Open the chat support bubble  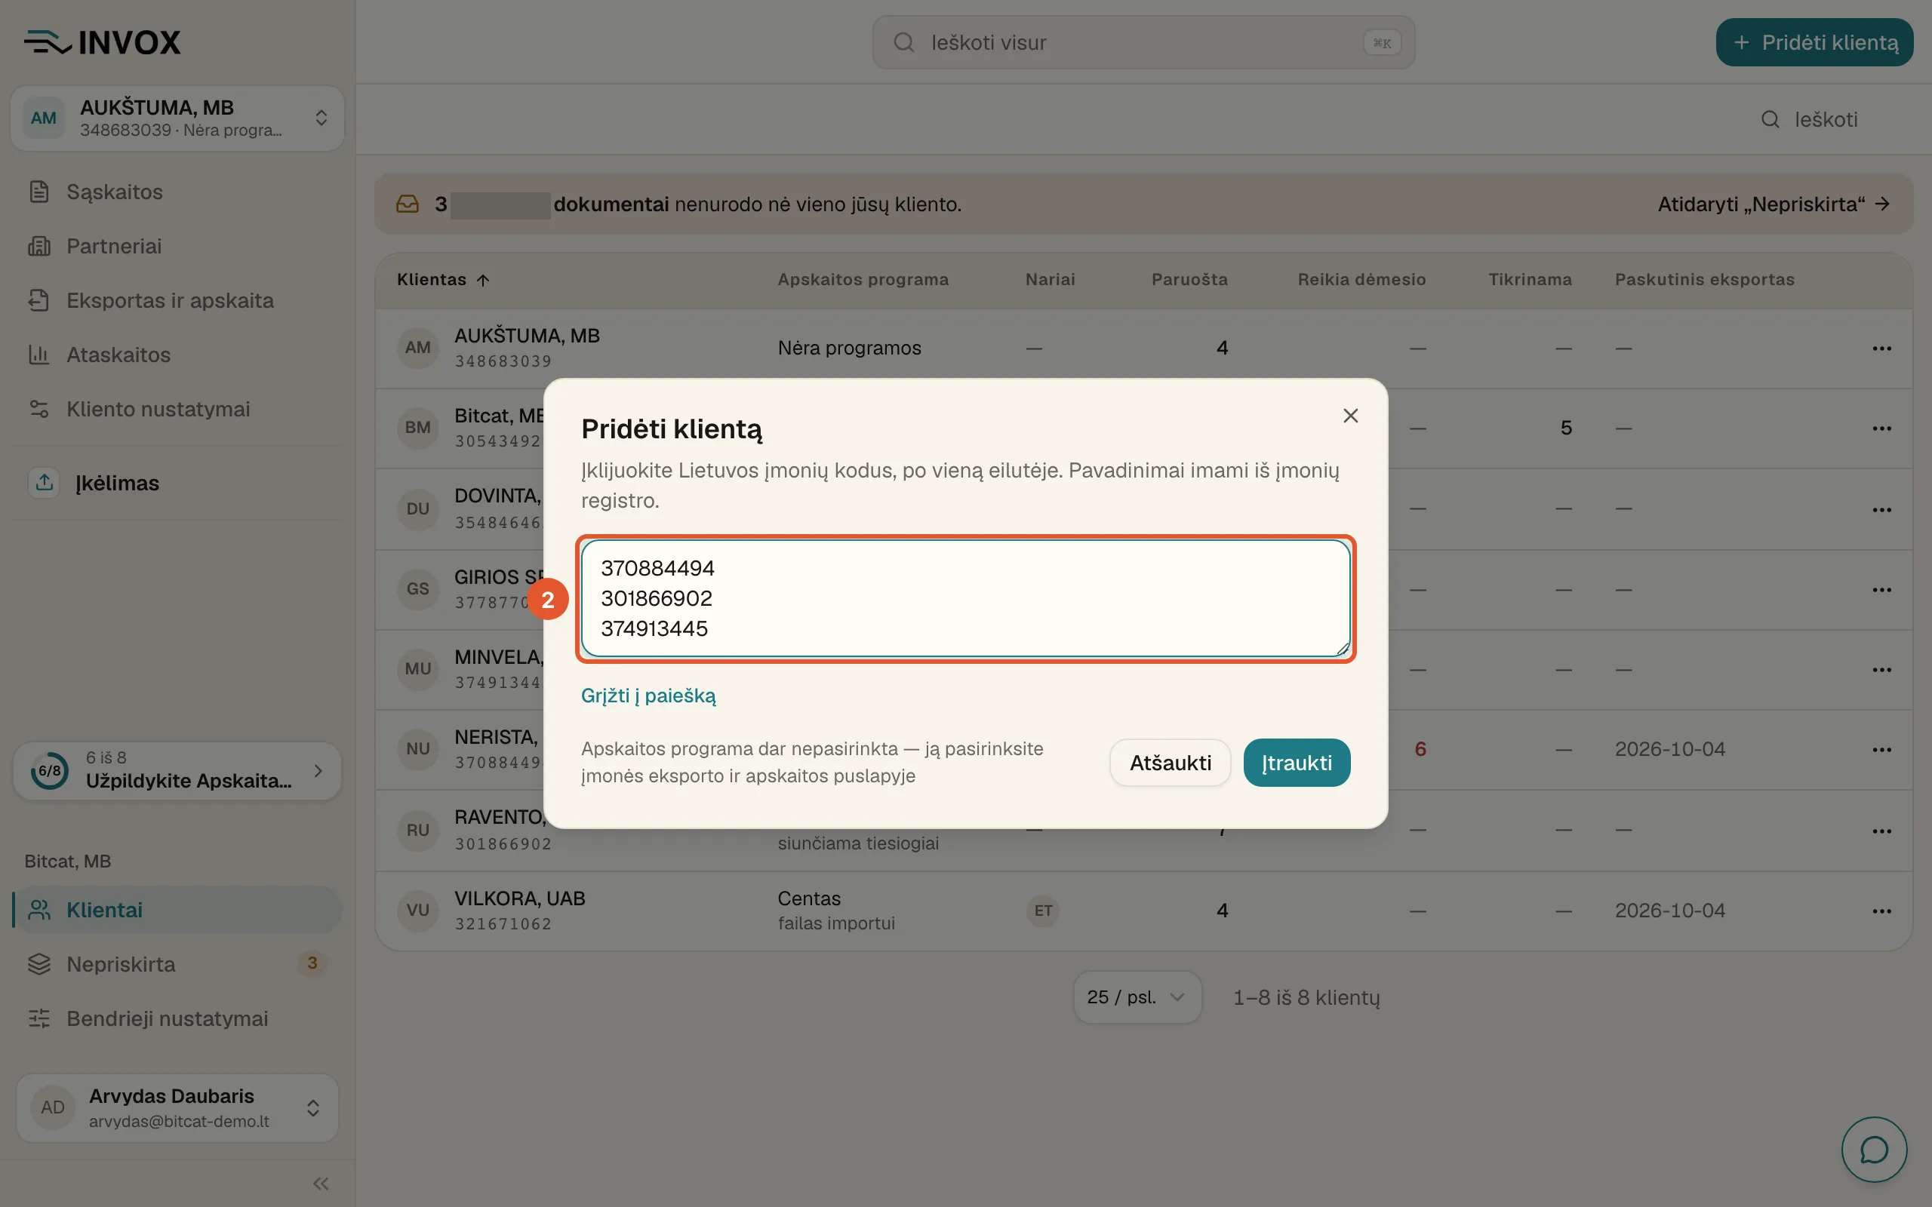(1874, 1150)
